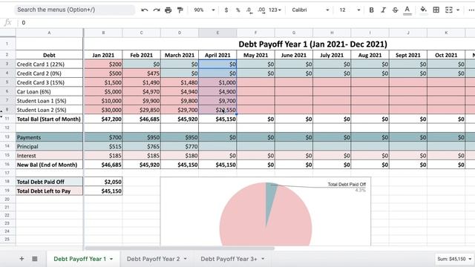Open the font size 12 dropdown
Image resolution: width=475 pixels, height=267 pixels.
(x=350, y=10)
